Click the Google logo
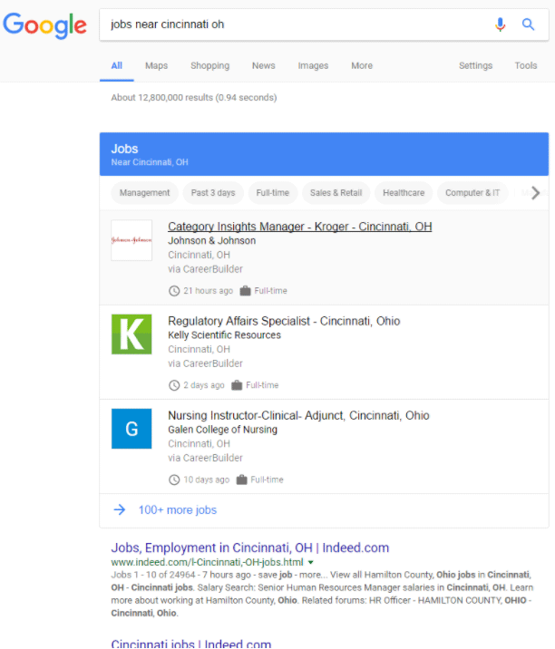Viewport: 555px width, 649px height. click(44, 25)
